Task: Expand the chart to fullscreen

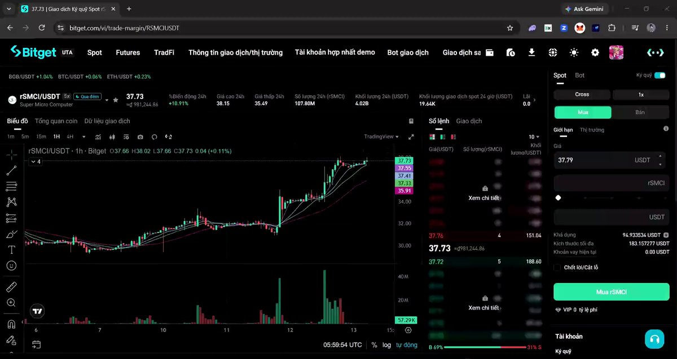Action: click(x=411, y=137)
